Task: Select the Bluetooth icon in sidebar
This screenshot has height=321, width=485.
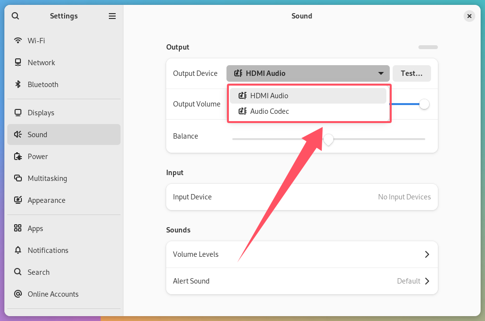Action: click(18, 84)
